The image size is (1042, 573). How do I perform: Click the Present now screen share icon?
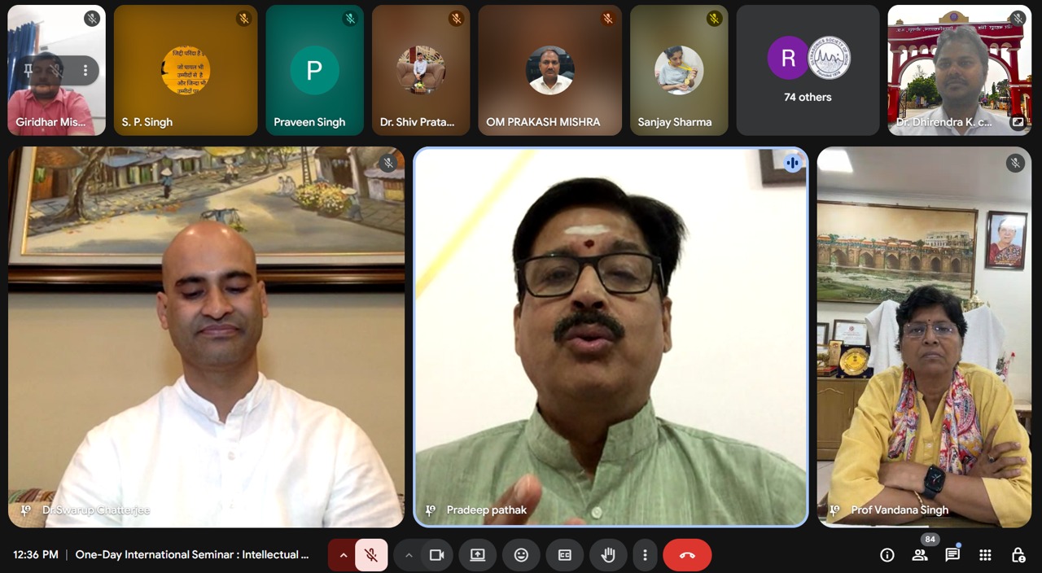[x=477, y=555]
